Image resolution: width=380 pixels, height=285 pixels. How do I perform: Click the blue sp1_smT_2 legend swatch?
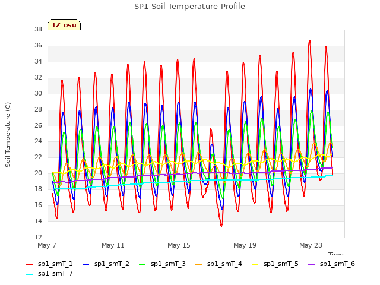[85, 265]
